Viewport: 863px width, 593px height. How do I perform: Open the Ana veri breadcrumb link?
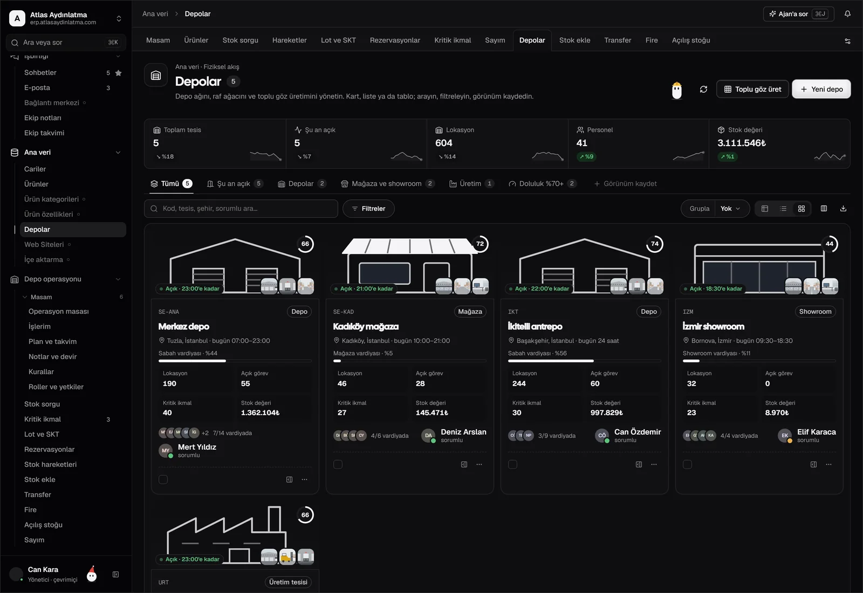[x=155, y=14]
